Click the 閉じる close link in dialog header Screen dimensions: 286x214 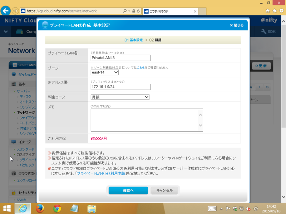(x=237, y=25)
